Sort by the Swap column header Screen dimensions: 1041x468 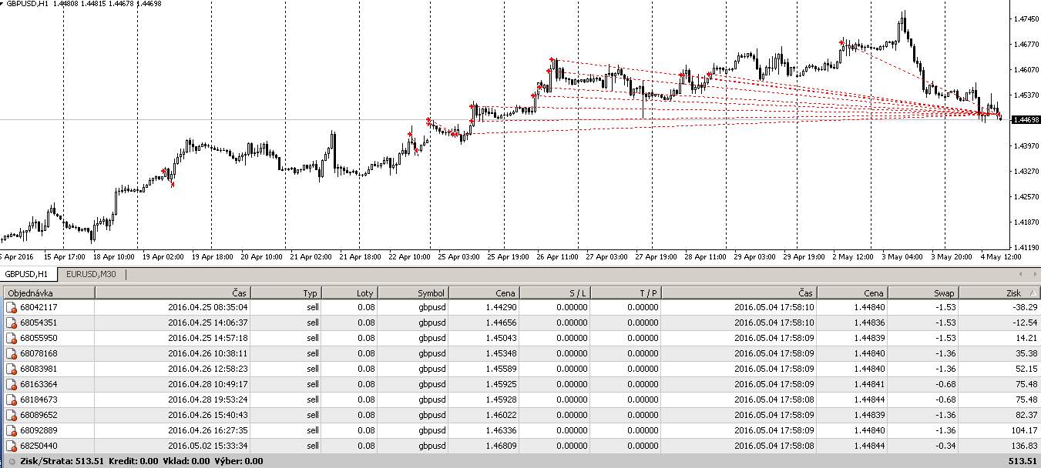pos(922,293)
